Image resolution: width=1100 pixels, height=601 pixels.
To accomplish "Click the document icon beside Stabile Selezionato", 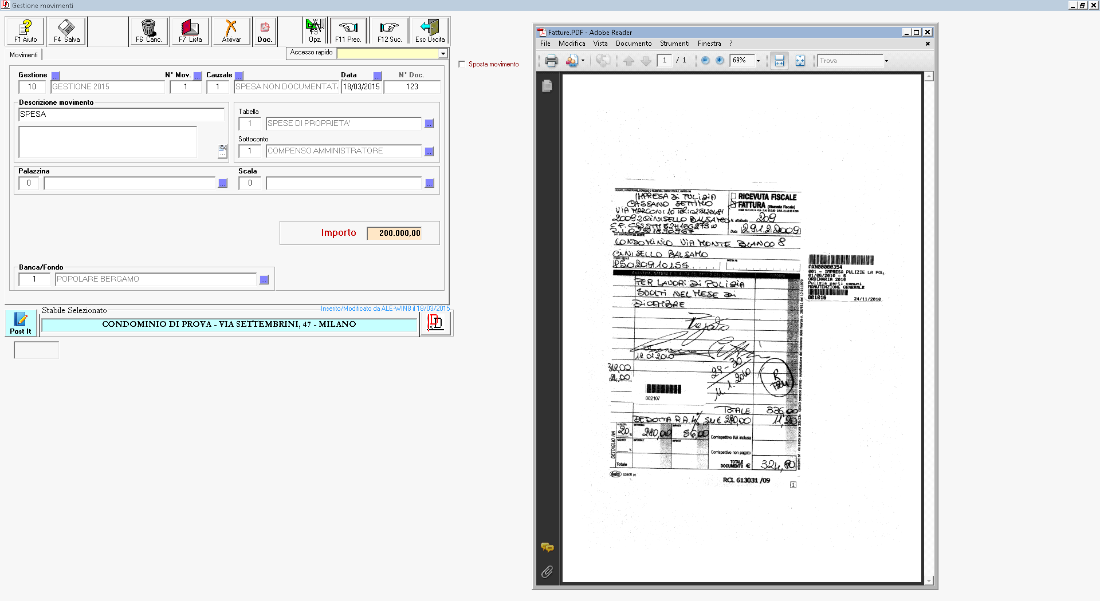I will (x=435, y=323).
